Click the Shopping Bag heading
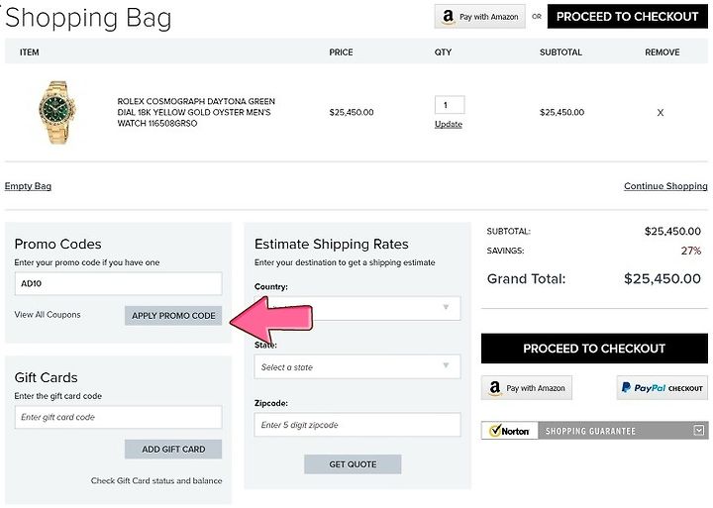This screenshot has width=713, height=508. (88, 18)
